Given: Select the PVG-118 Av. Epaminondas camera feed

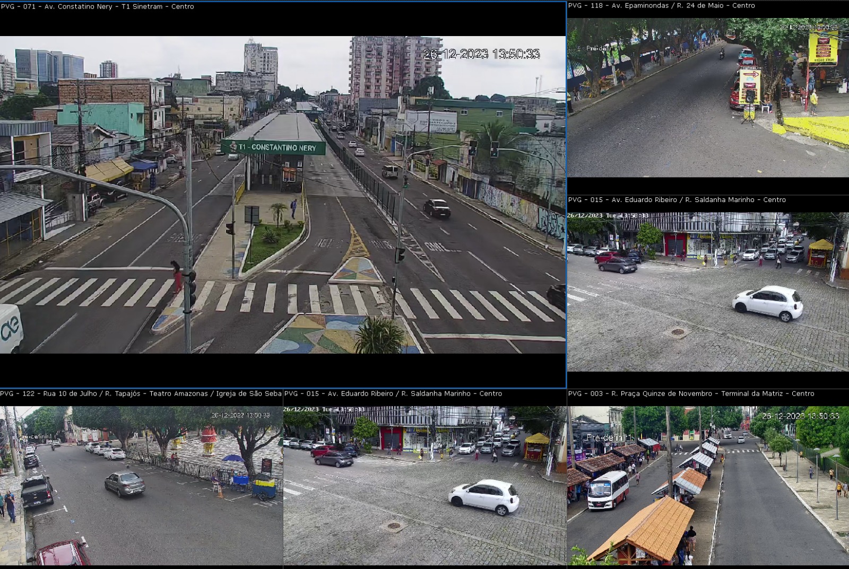Looking at the screenshot, I should [707, 98].
